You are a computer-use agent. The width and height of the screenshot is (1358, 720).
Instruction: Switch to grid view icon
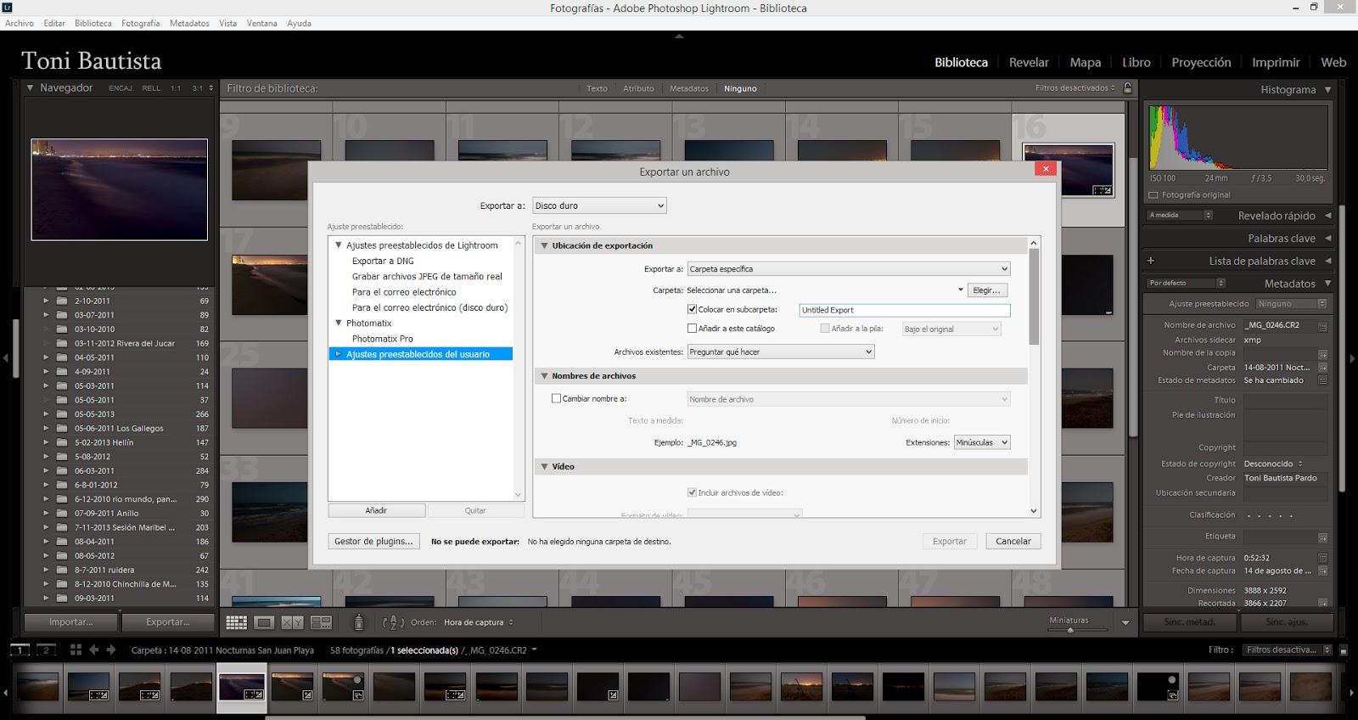(237, 622)
